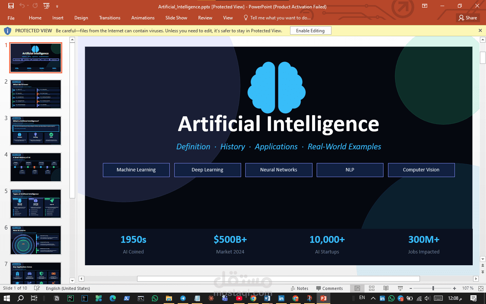Select slide 5 thumbnail Types of Artificial Intelligence
486x304 pixels.
(x=36, y=204)
